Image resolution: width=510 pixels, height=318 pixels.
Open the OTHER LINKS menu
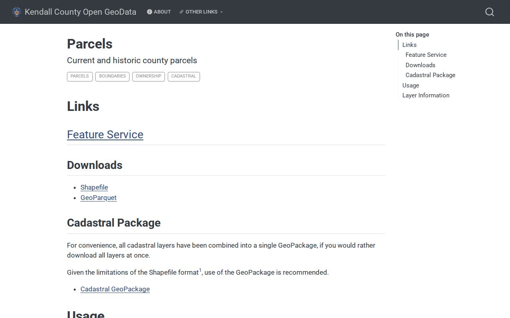201,12
